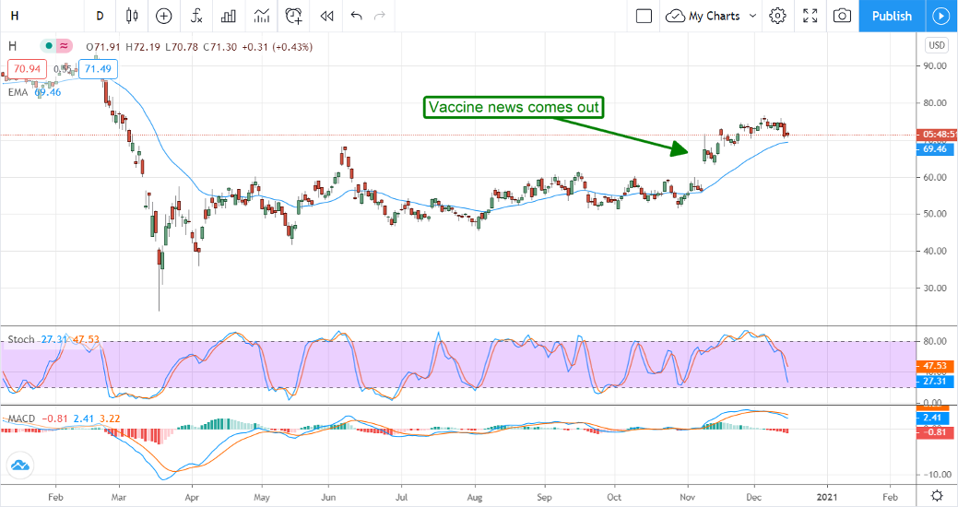This screenshot has width=958, height=507.
Task: Click the undo arrow
Action: (x=357, y=16)
